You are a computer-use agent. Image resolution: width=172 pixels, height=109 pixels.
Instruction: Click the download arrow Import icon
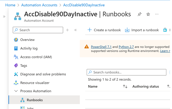(127, 30)
